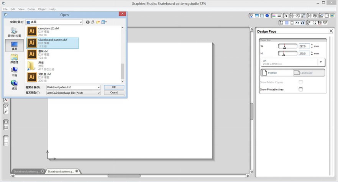Adjust the paper width (W) slider
Screen dimensions: 338x182
click(287, 46)
